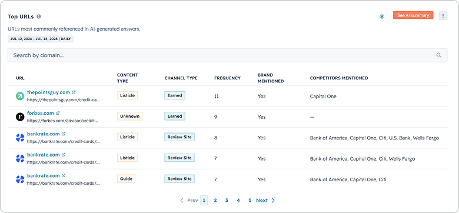459x213 pixels.
Task: Open external link icon next to forbes.com
Action: (58, 113)
